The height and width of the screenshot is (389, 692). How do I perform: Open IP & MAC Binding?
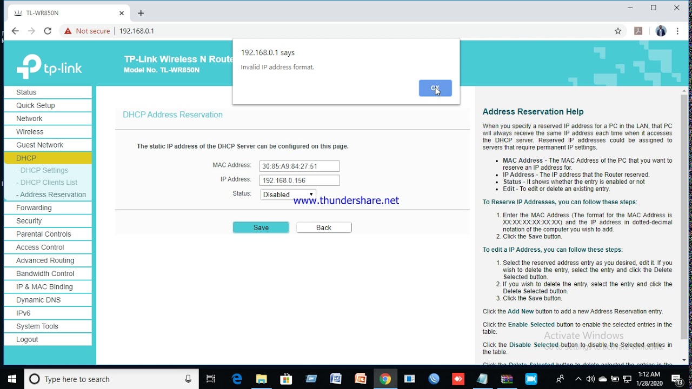click(48, 287)
